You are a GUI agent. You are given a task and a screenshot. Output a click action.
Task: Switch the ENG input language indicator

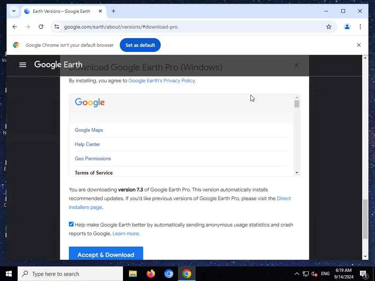click(325, 274)
